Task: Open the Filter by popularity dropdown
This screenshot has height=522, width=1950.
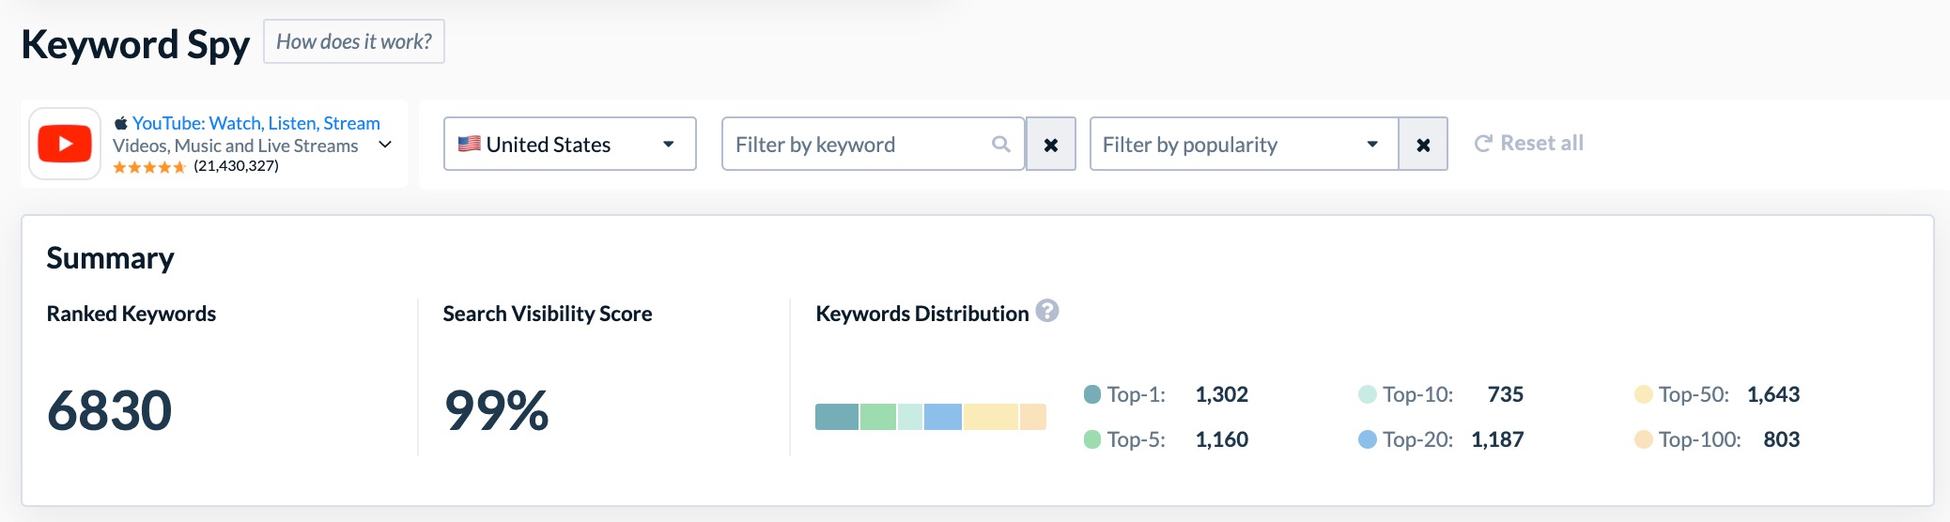Action: [x=1245, y=144]
